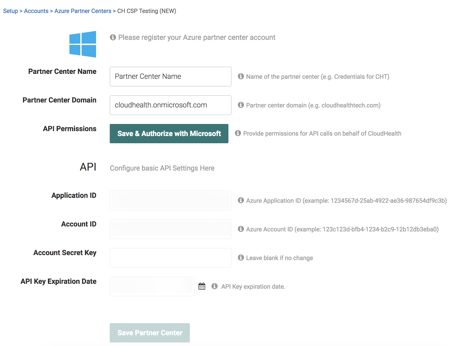451x346 pixels.
Task: Click the Partner Center Domain input field
Action: point(170,105)
